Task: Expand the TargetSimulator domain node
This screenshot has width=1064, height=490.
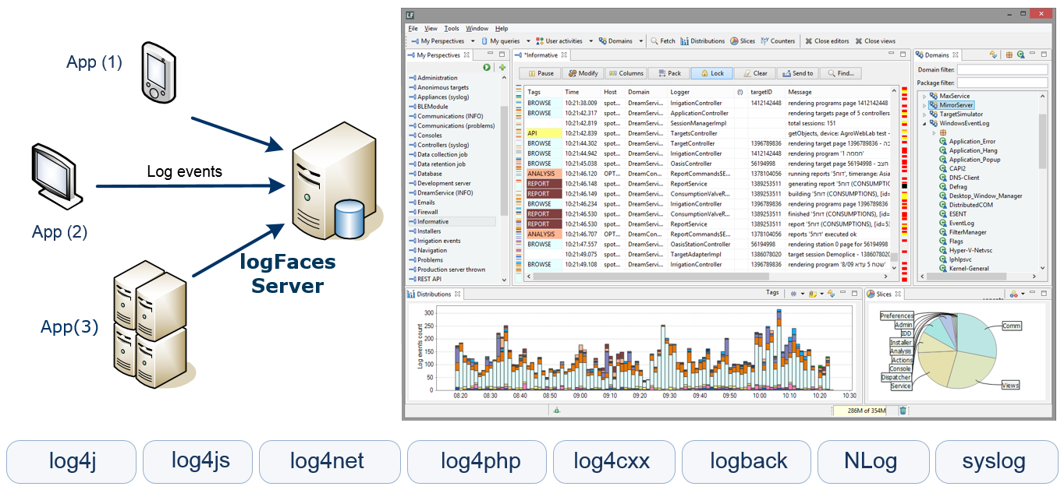Action: coord(924,115)
